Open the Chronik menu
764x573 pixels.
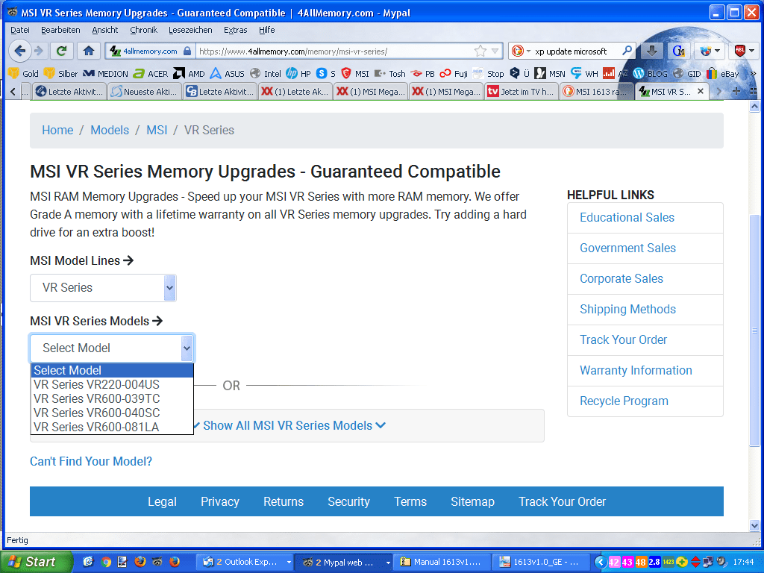pyautogui.click(x=143, y=30)
